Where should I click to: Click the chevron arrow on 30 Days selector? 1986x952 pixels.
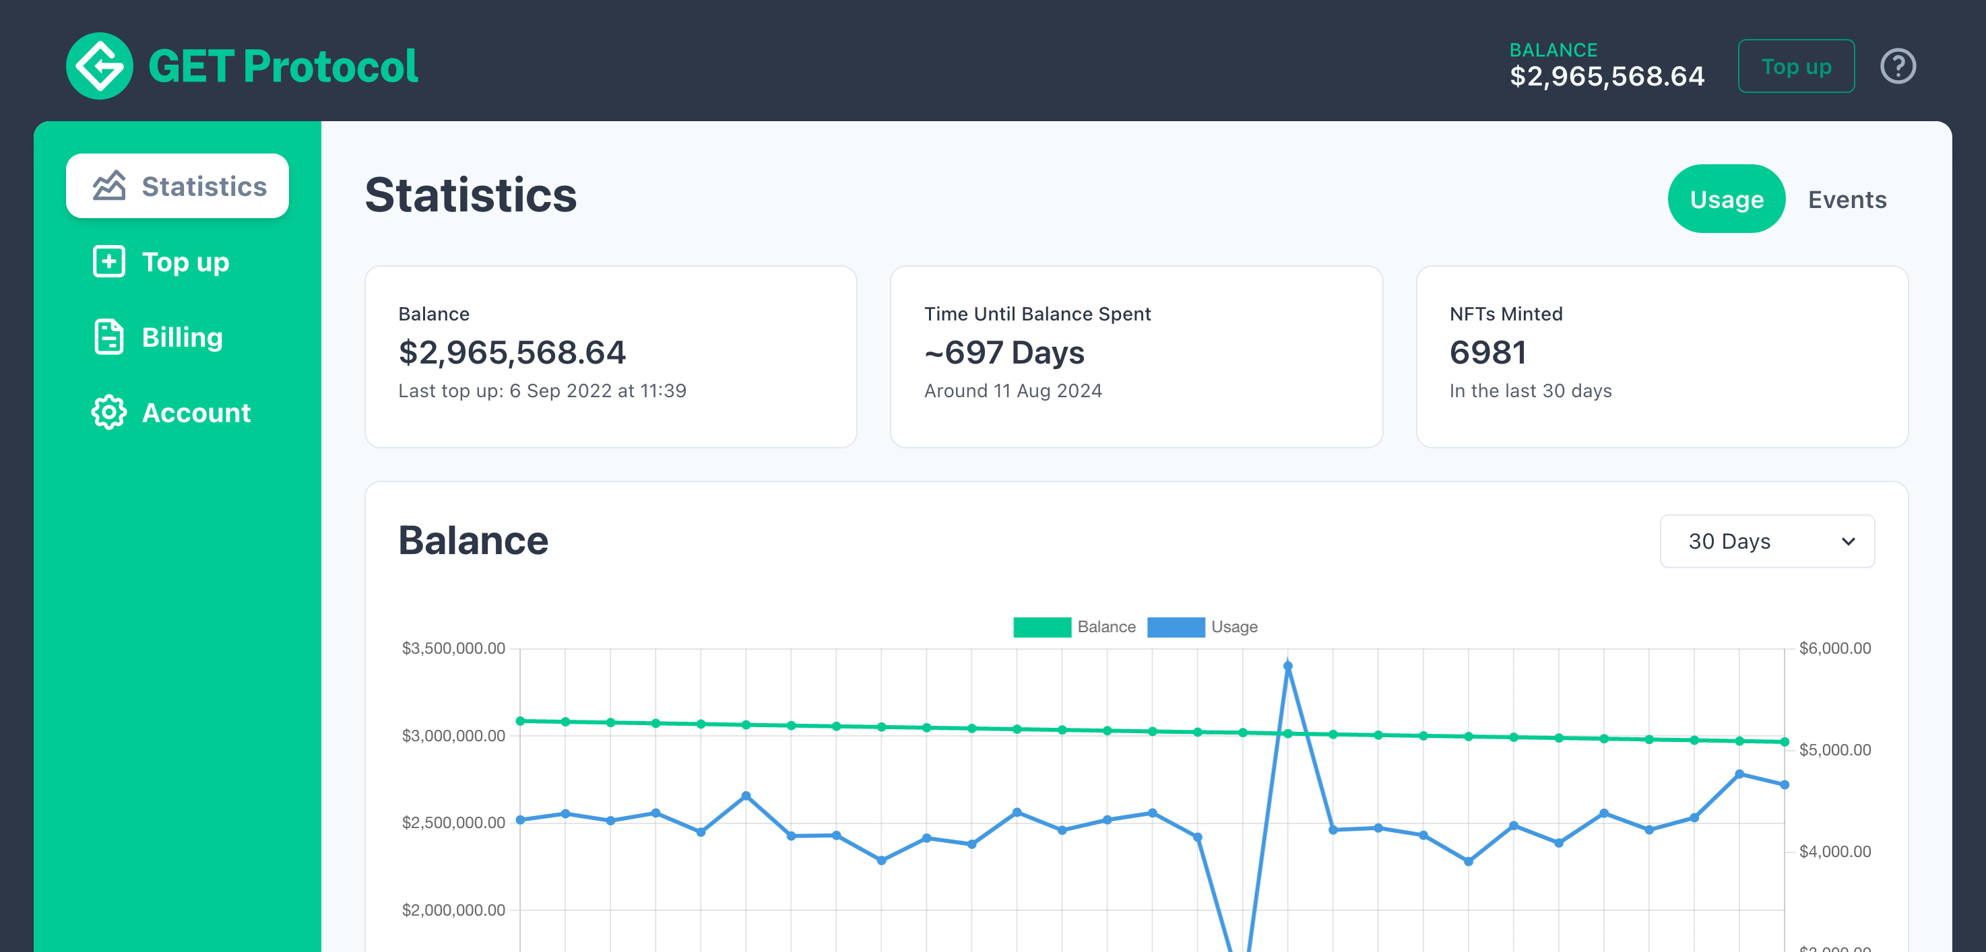tap(1847, 541)
